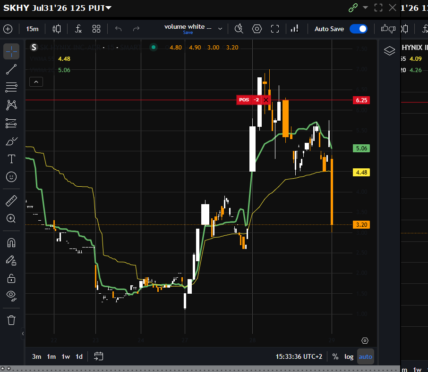Toggle percent scale mode
Screen dimensions: 428x372
(x=335, y=357)
